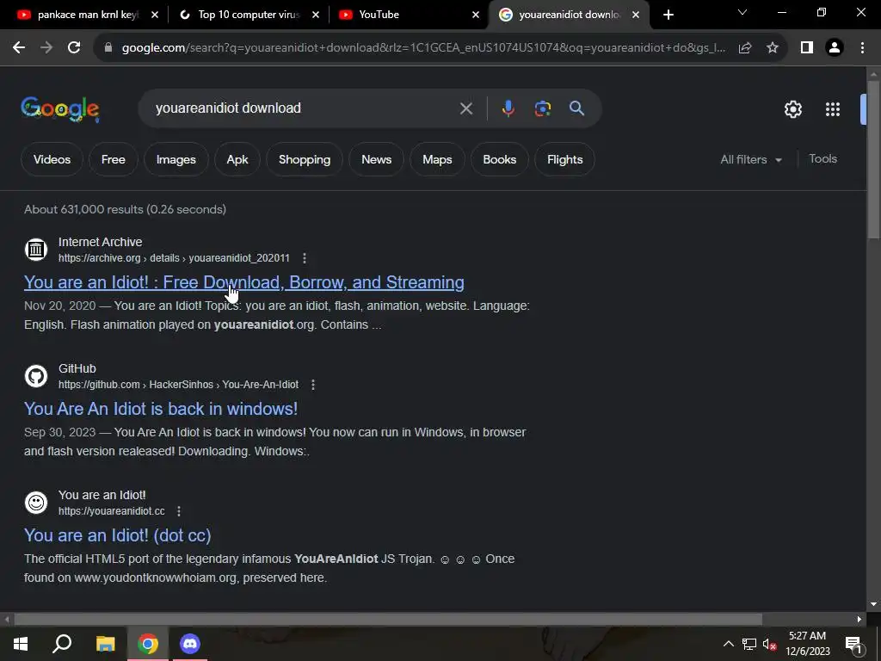Close the Top 10 computer virus tab
This screenshot has width=881, height=661.
[x=315, y=15]
